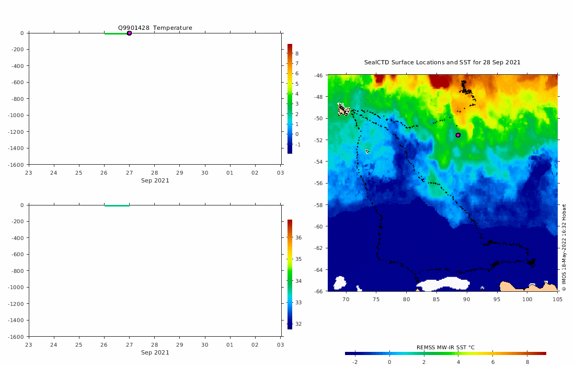This screenshot has width=575, height=366.
Task: Click the '70' longitude label on map
Action: (346, 299)
